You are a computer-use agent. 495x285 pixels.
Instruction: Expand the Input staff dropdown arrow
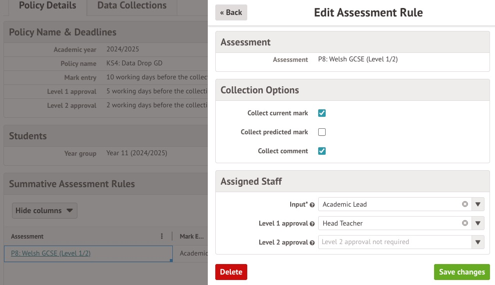(478, 204)
